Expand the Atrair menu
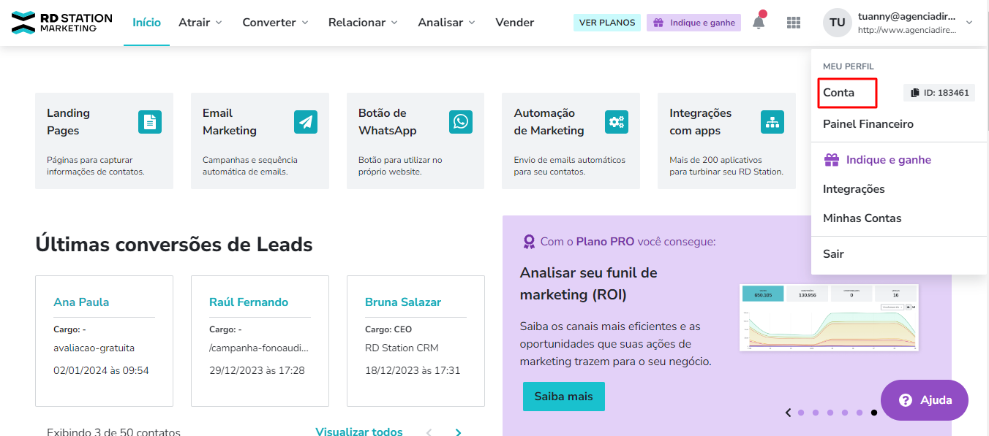 (x=200, y=23)
